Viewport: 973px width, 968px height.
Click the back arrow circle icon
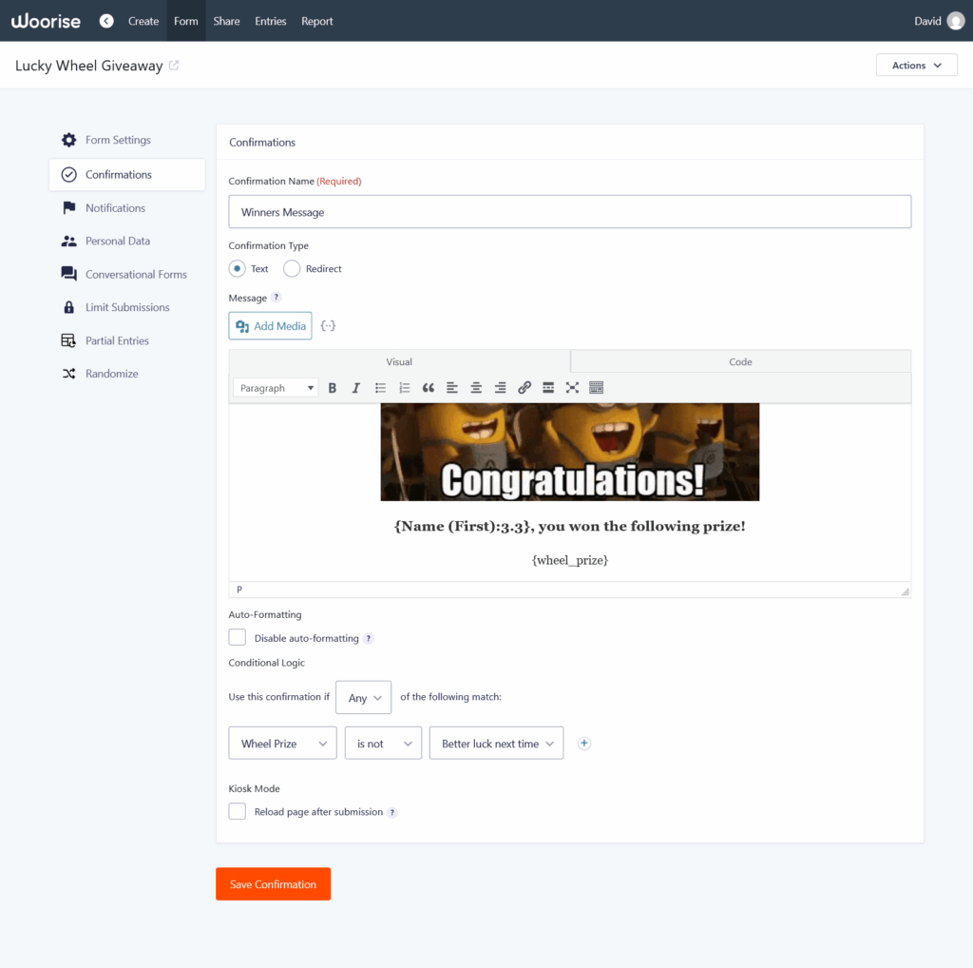point(106,21)
